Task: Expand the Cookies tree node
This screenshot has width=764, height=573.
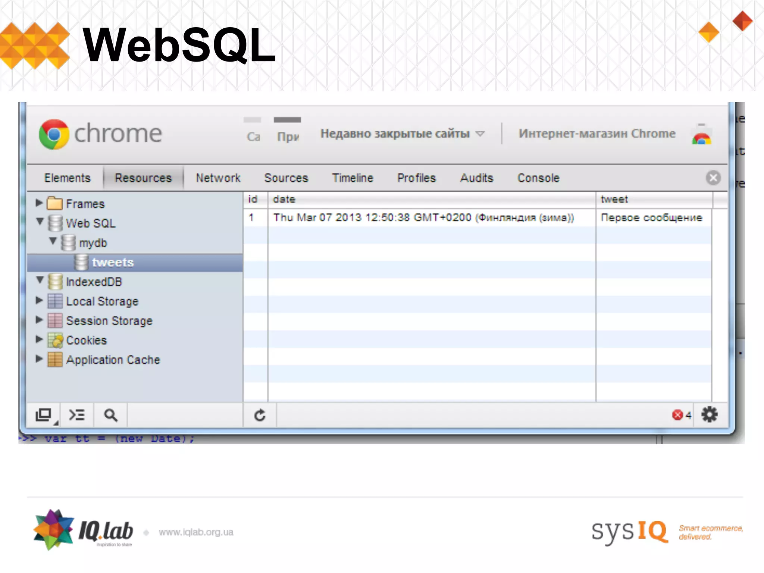Action: [39, 339]
